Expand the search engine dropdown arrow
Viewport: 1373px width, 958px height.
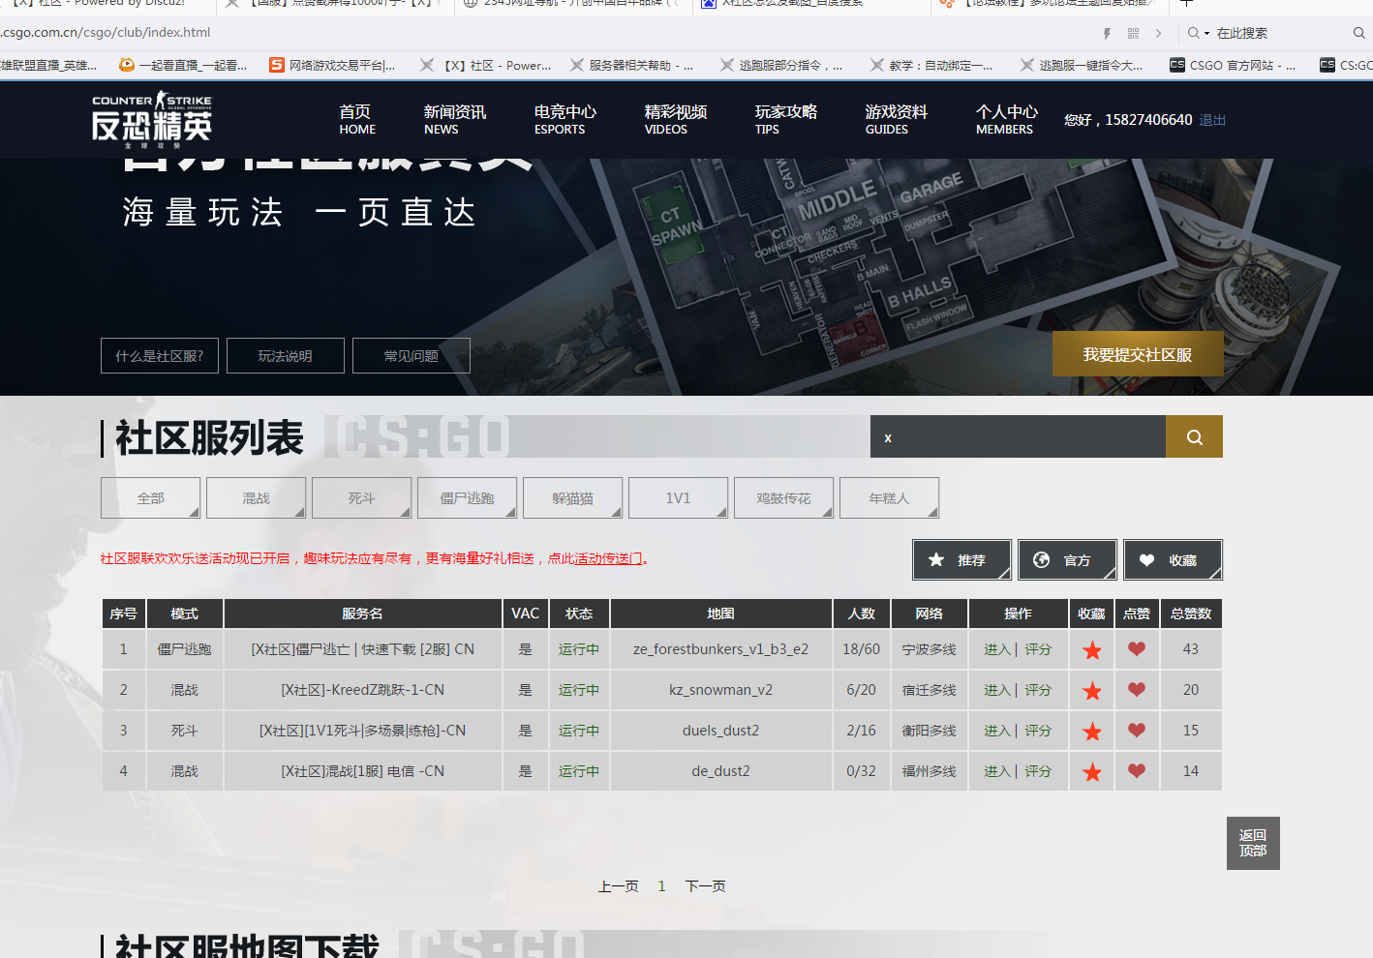pyautogui.click(x=1206, y=33)
